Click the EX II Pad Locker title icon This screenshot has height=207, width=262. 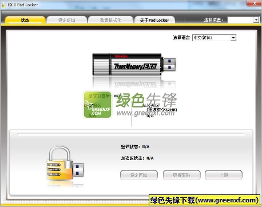click(x=3, y=5)
